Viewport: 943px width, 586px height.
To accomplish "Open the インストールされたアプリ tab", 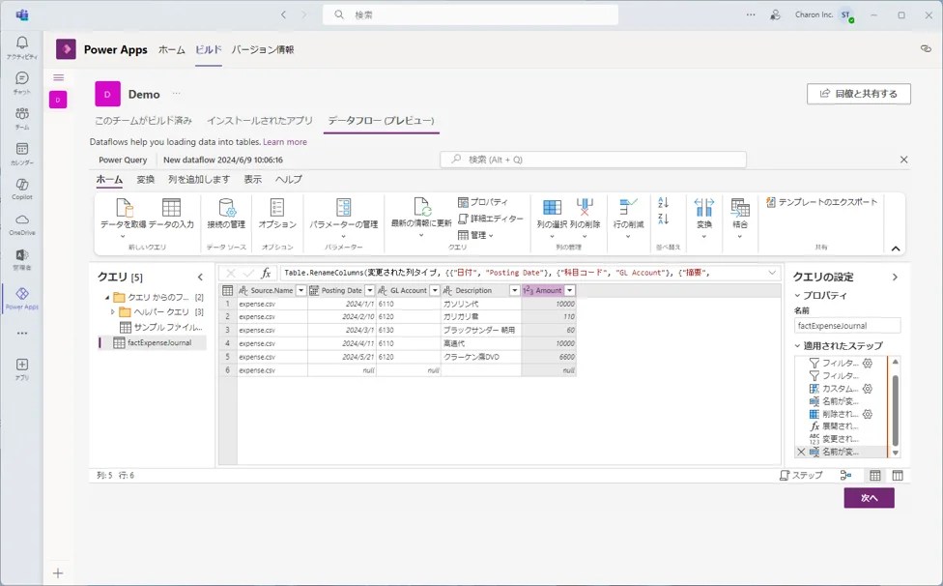I will (x=260, y=120).
